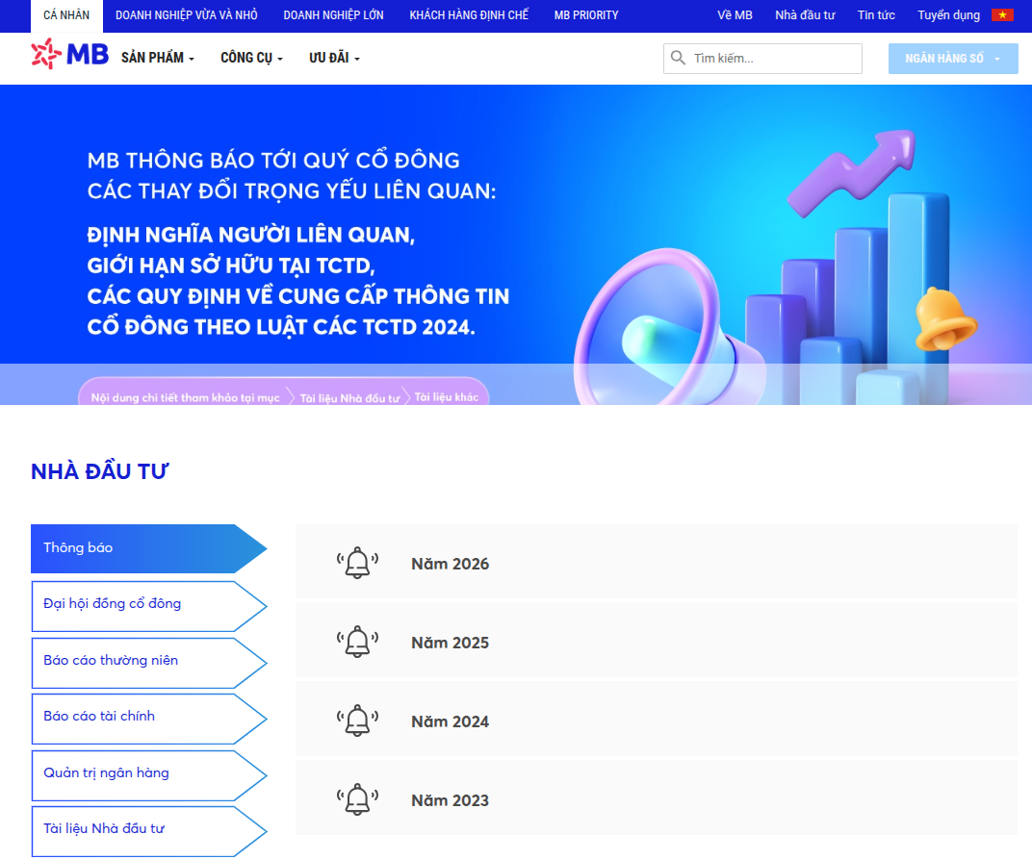This screenshot has height=860, width=1032.
Task: Click the bell icon beside Năm 2023
Action: [x=357, y=799]
